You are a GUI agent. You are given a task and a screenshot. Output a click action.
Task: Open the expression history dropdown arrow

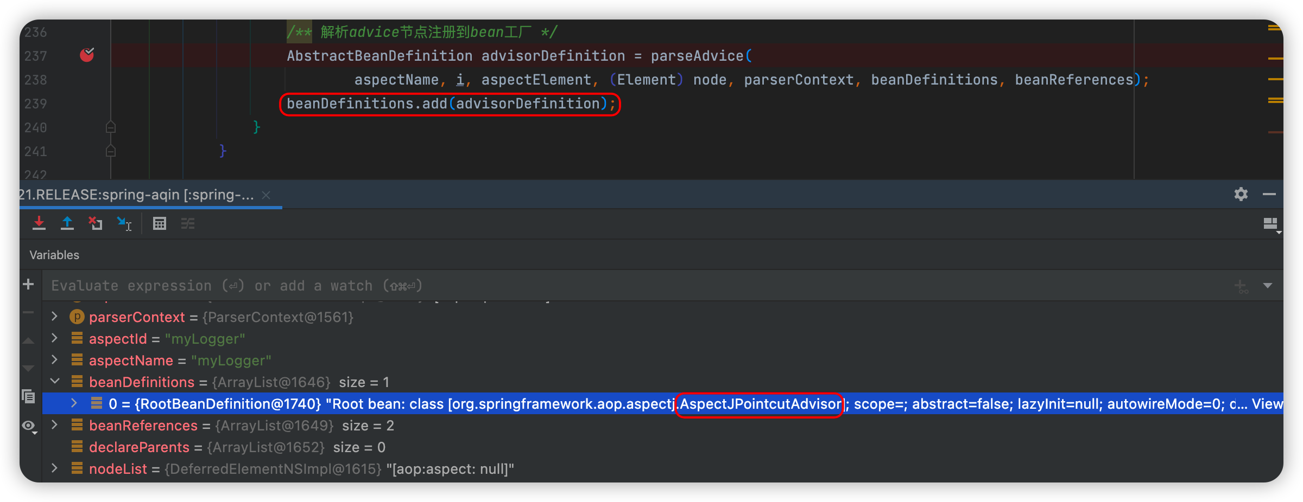click(x=1268, y=286)
